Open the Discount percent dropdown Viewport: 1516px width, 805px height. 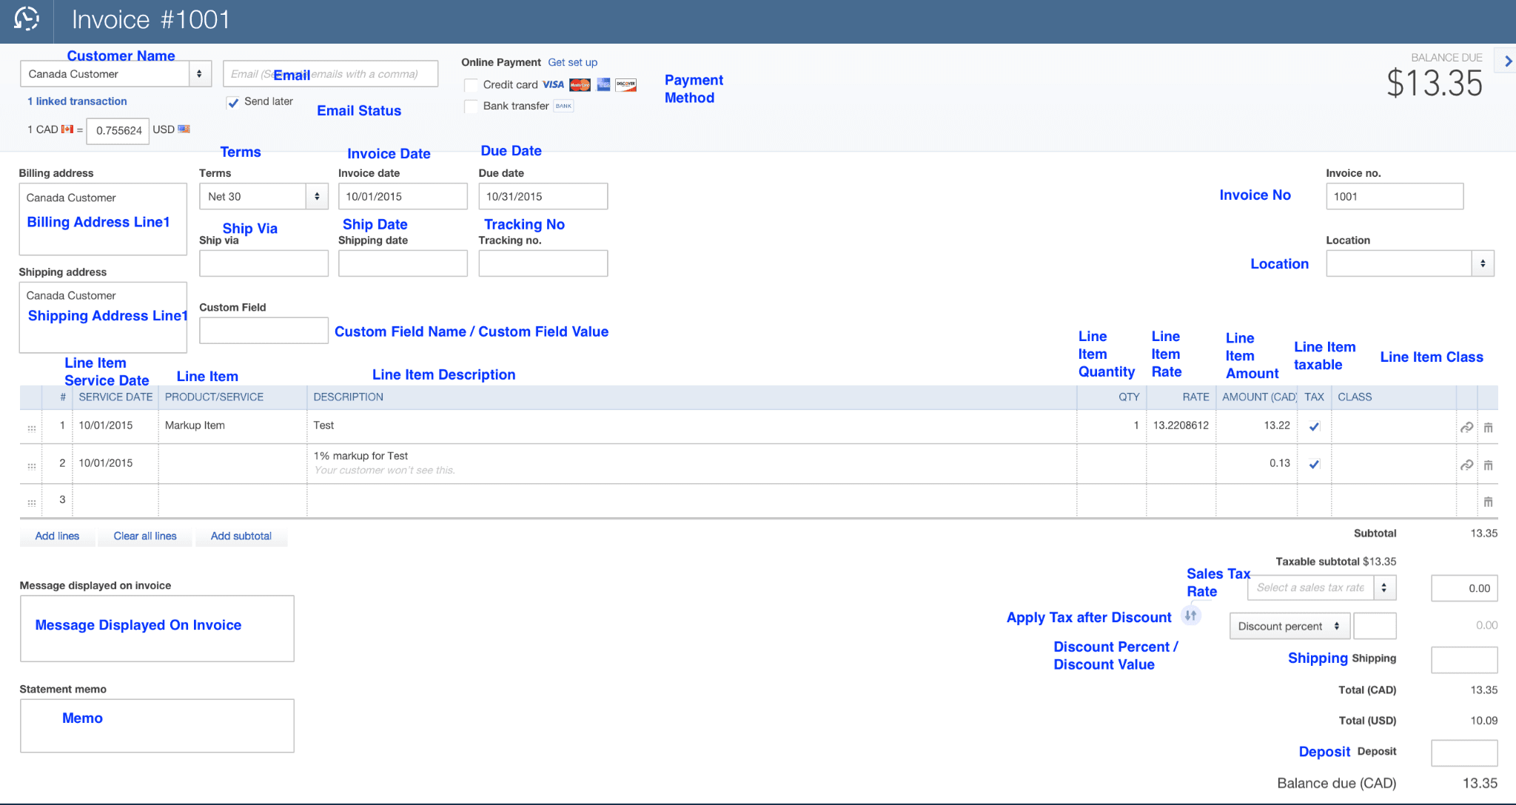click(1289, 626)
